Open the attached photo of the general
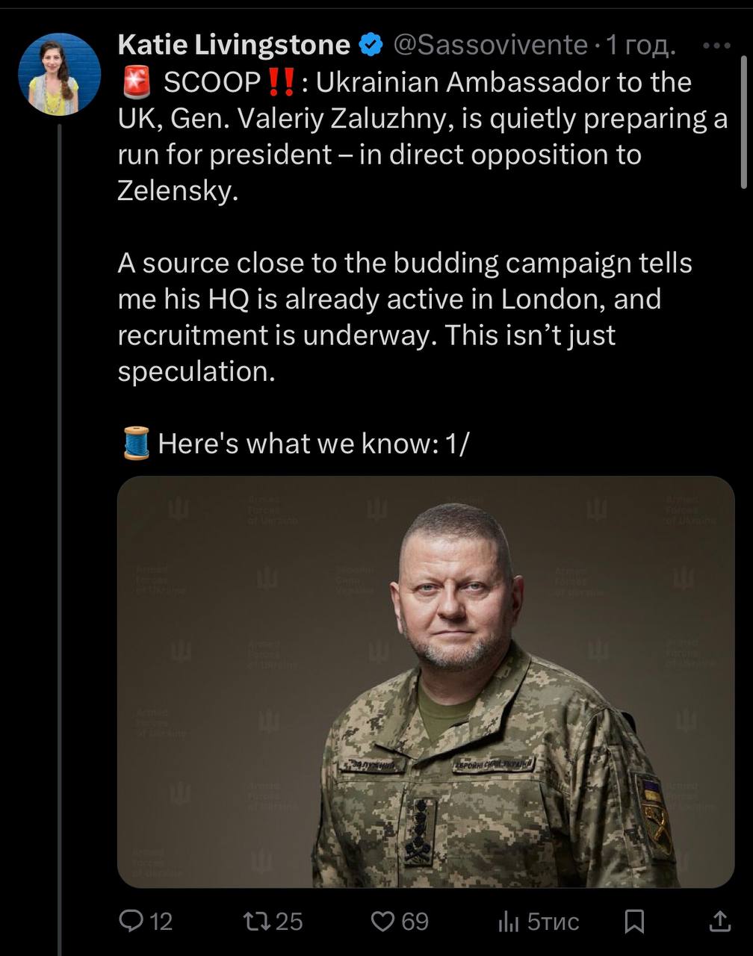This screenshot has width=753, height=956. [x=426, y=681]
